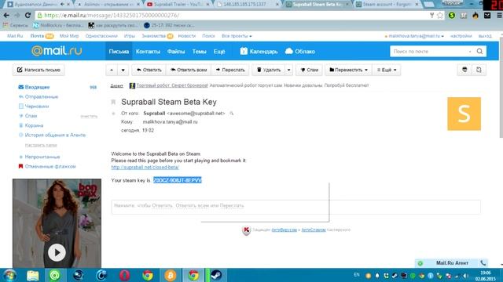
Task: Open the настройки link
Action: [461, 36]
